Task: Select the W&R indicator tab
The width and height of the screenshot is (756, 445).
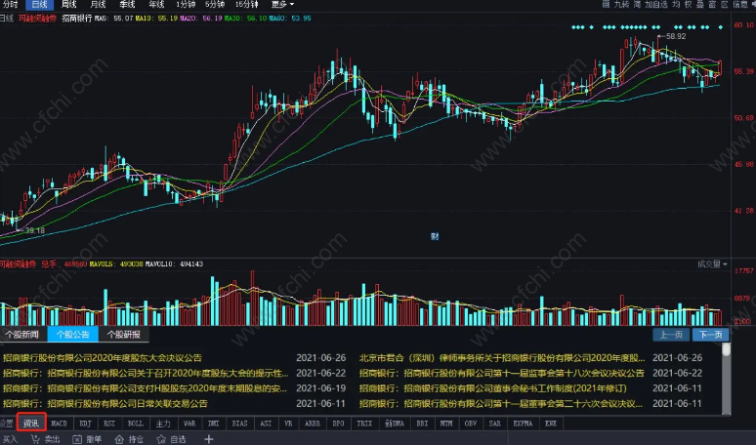Action: coord(189,424)
